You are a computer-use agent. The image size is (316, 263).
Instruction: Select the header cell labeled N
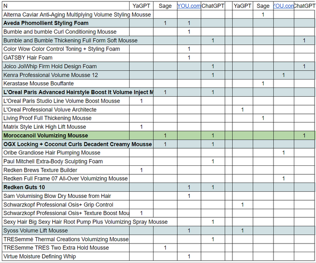click(66, 6)
